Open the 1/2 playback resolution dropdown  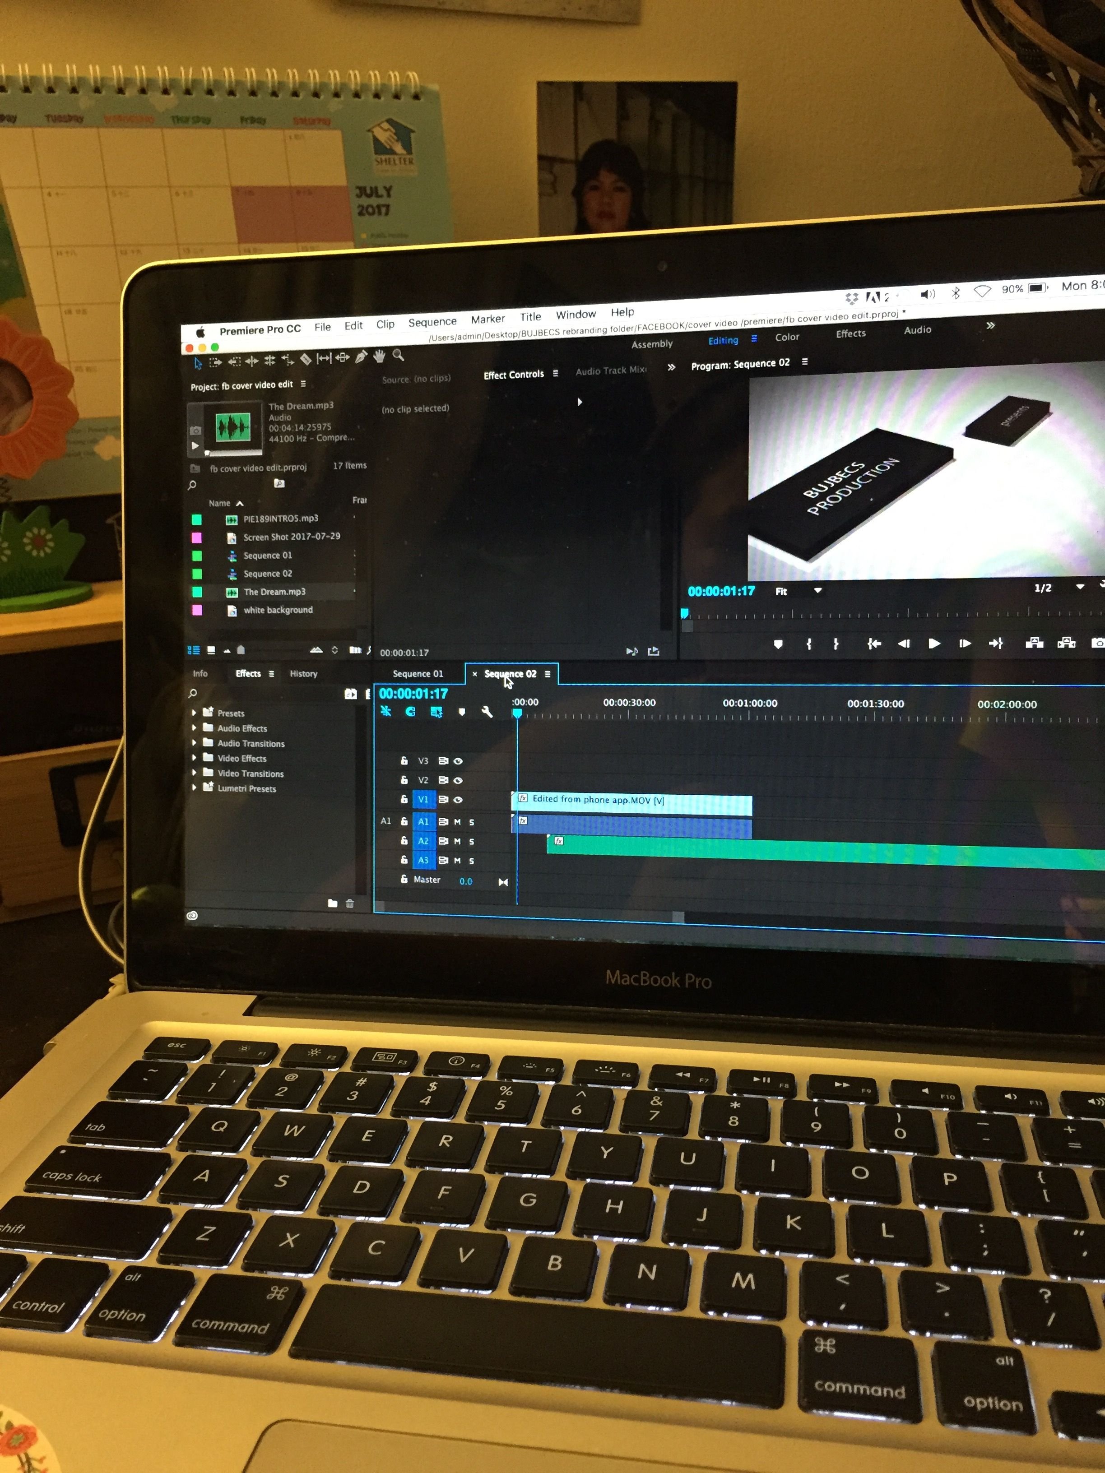pos(1059,587)
